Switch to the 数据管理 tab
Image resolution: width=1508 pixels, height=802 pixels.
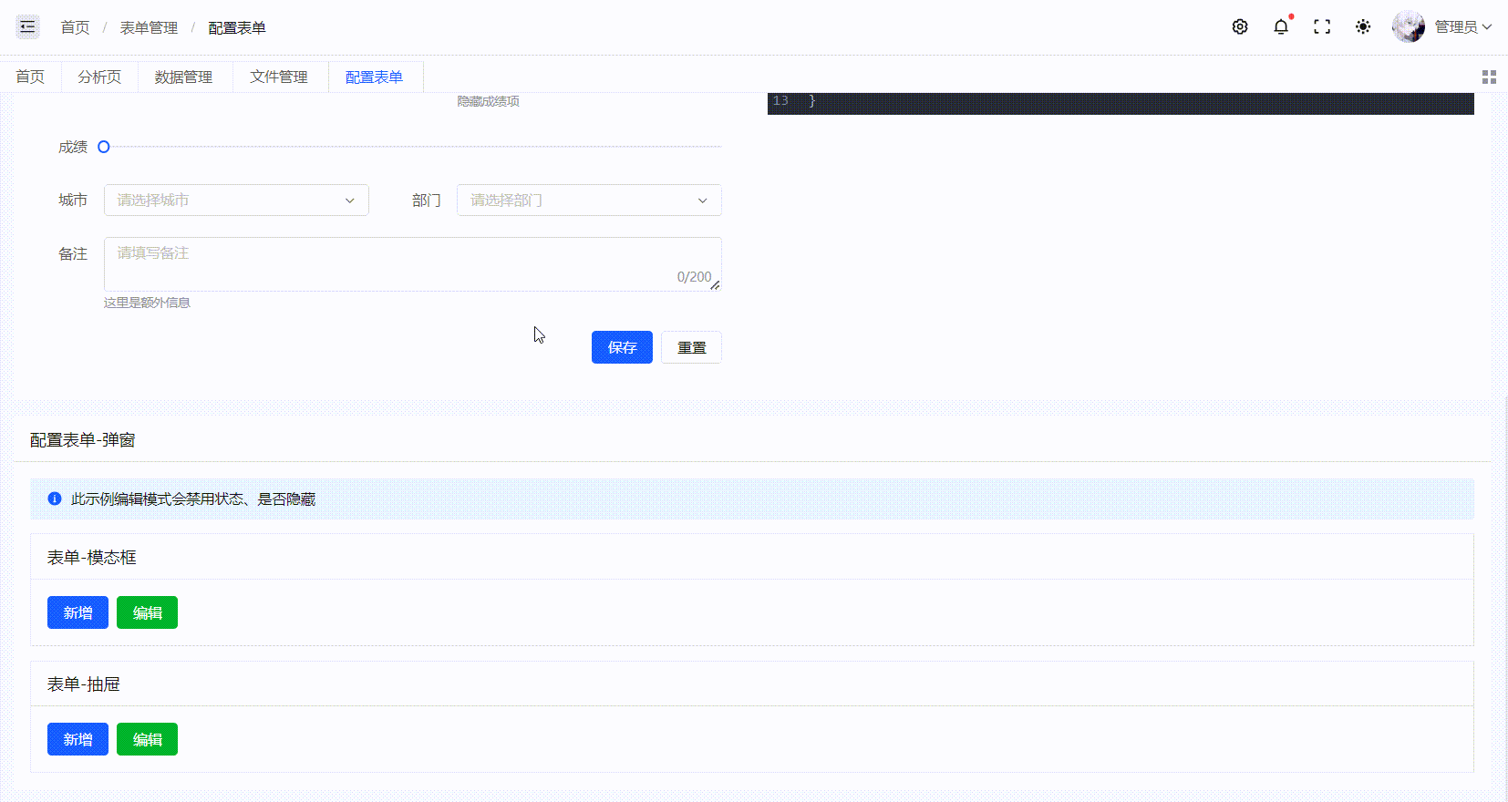[183, 77]
